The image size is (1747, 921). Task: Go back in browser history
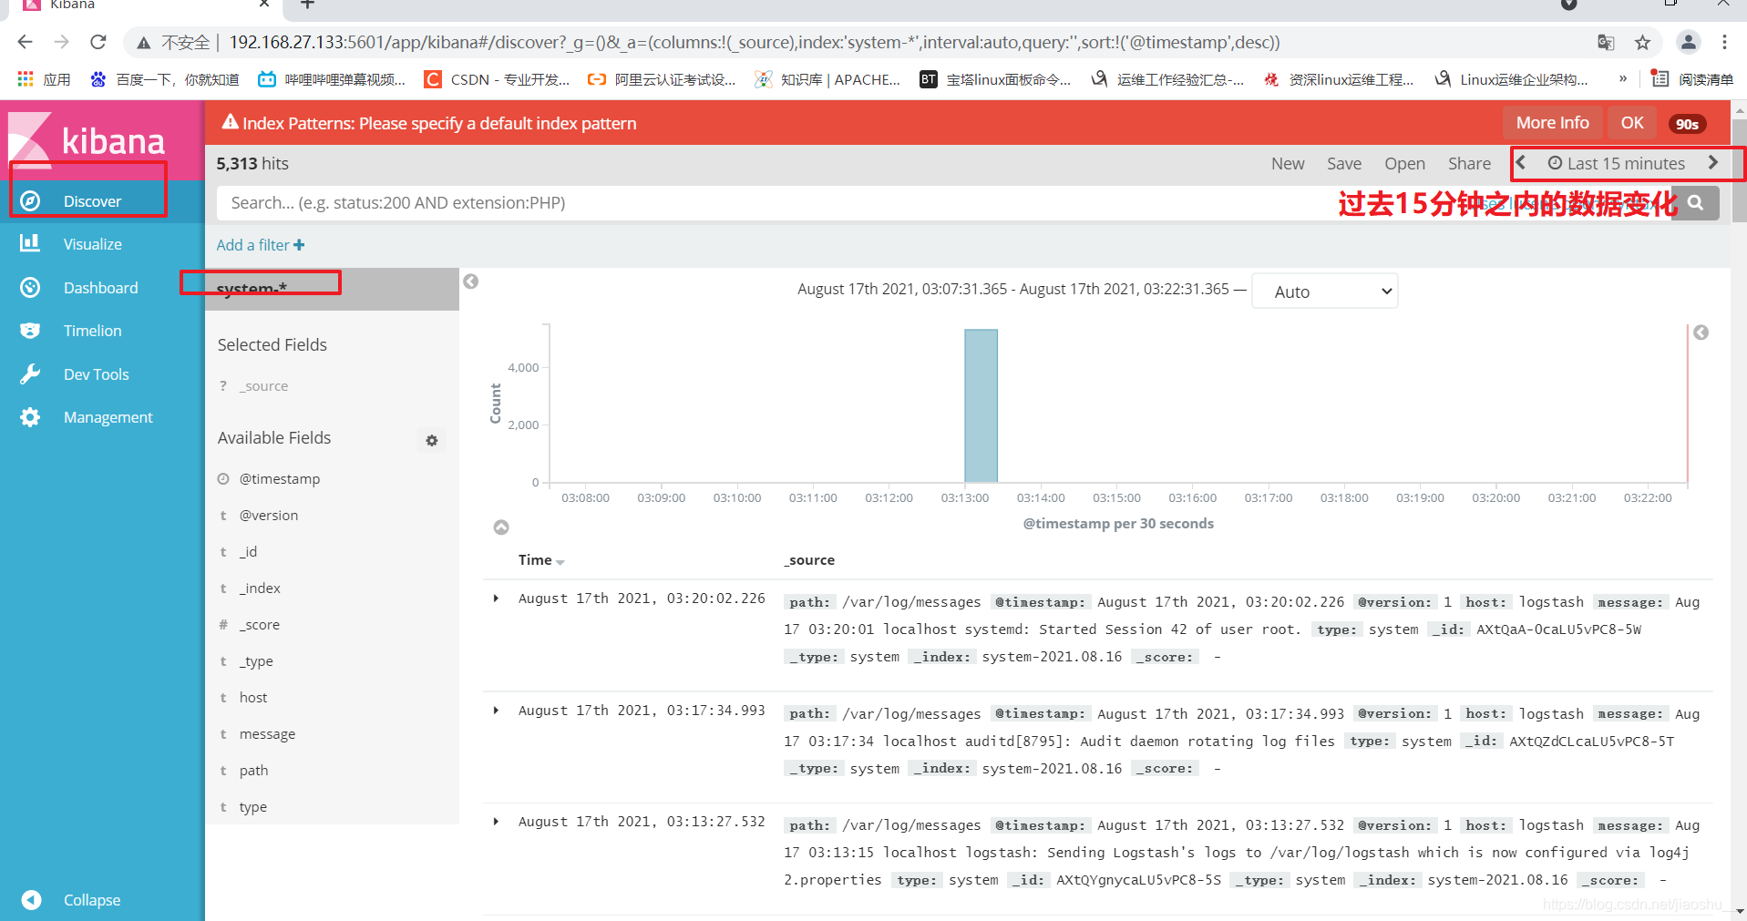coord(25,42)
